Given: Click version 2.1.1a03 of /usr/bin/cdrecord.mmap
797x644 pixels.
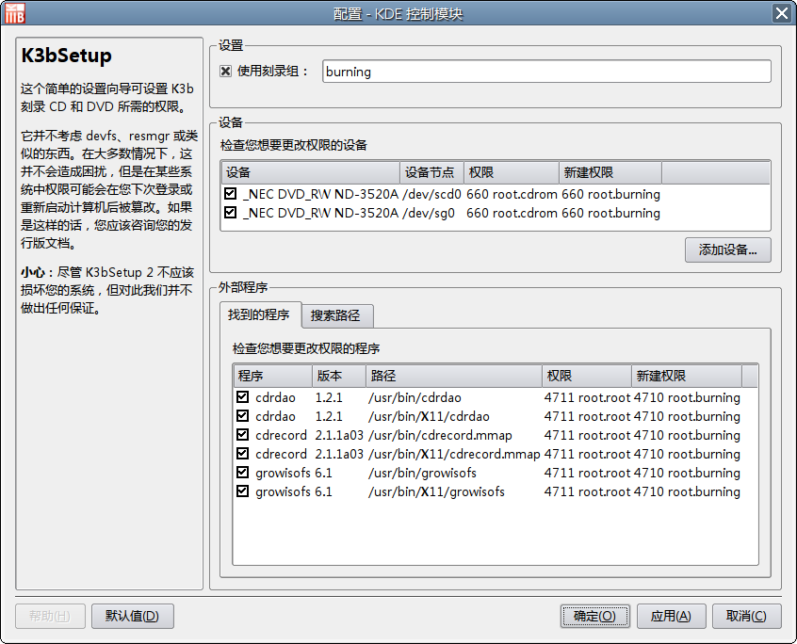Looking at the screenshot, I should pos(339,435).
